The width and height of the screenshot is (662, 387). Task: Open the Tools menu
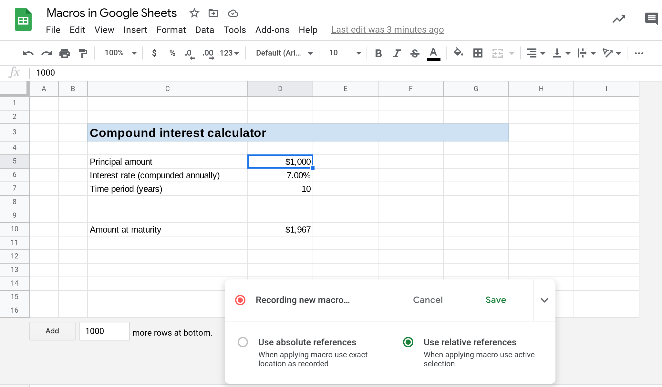click(234, 30)
